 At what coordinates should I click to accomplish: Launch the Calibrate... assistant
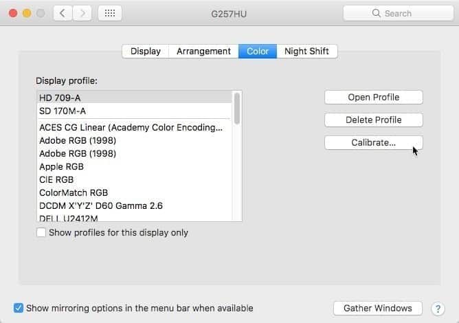pos(374,143)
